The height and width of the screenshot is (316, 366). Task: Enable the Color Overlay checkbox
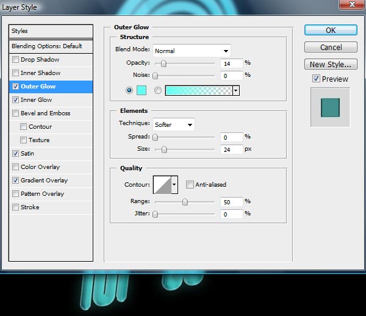coord(15,167)
